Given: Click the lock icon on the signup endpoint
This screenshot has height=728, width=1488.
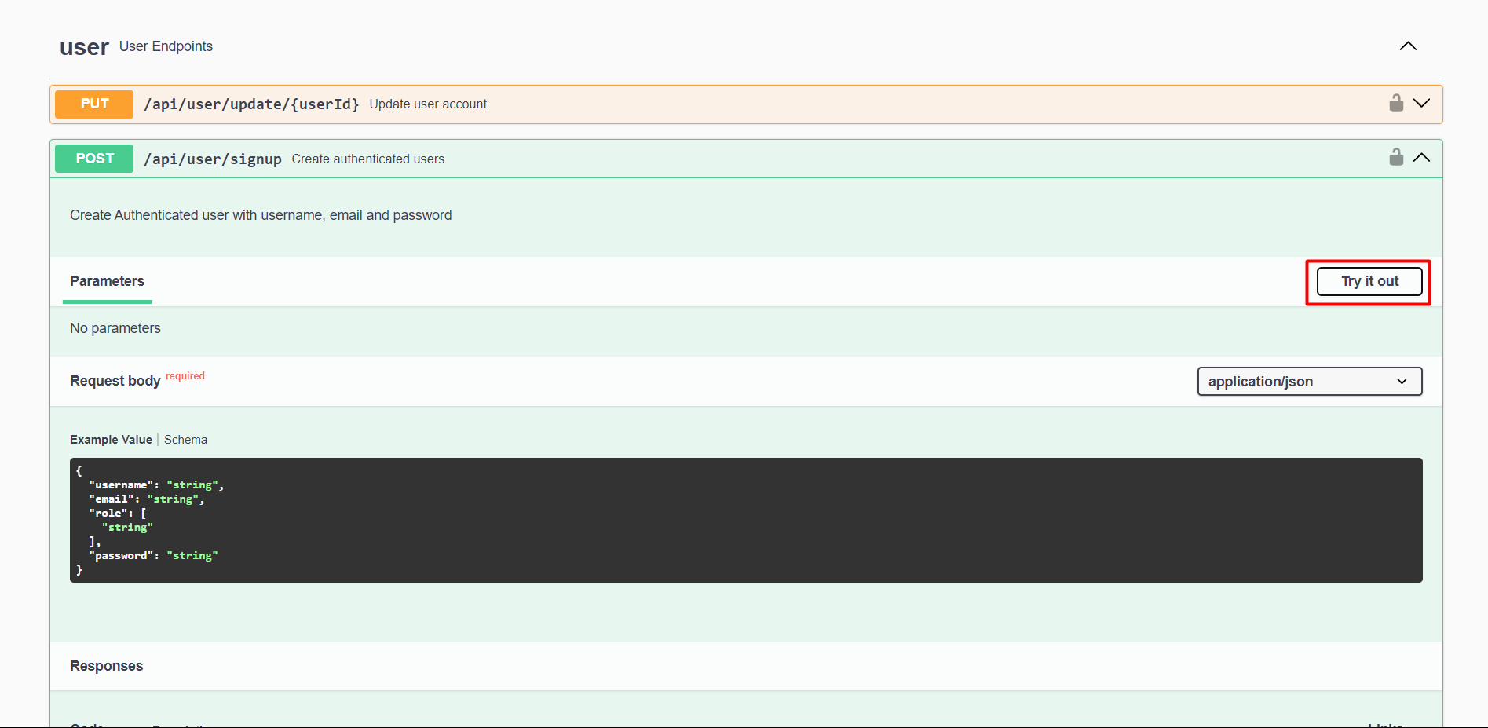Looking at the screenshot, I should pyautogui.click(x=1396, y=157).
